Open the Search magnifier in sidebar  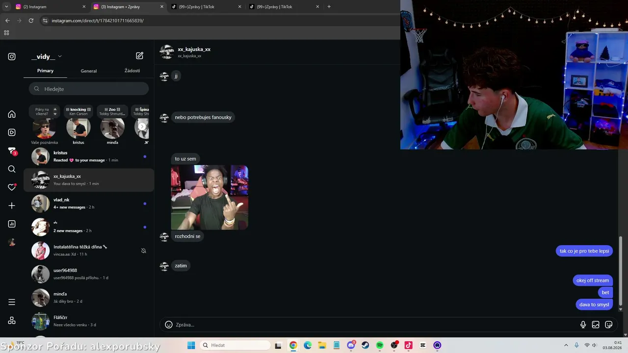tap(12, 169)
